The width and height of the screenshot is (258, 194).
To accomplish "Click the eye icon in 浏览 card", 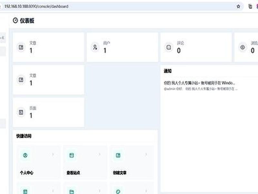I will (243, 47).
